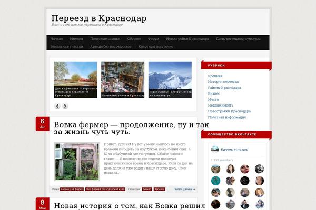Screen dimensions: 316x210
Task: Open the Начало menu item
Action: 56,38
